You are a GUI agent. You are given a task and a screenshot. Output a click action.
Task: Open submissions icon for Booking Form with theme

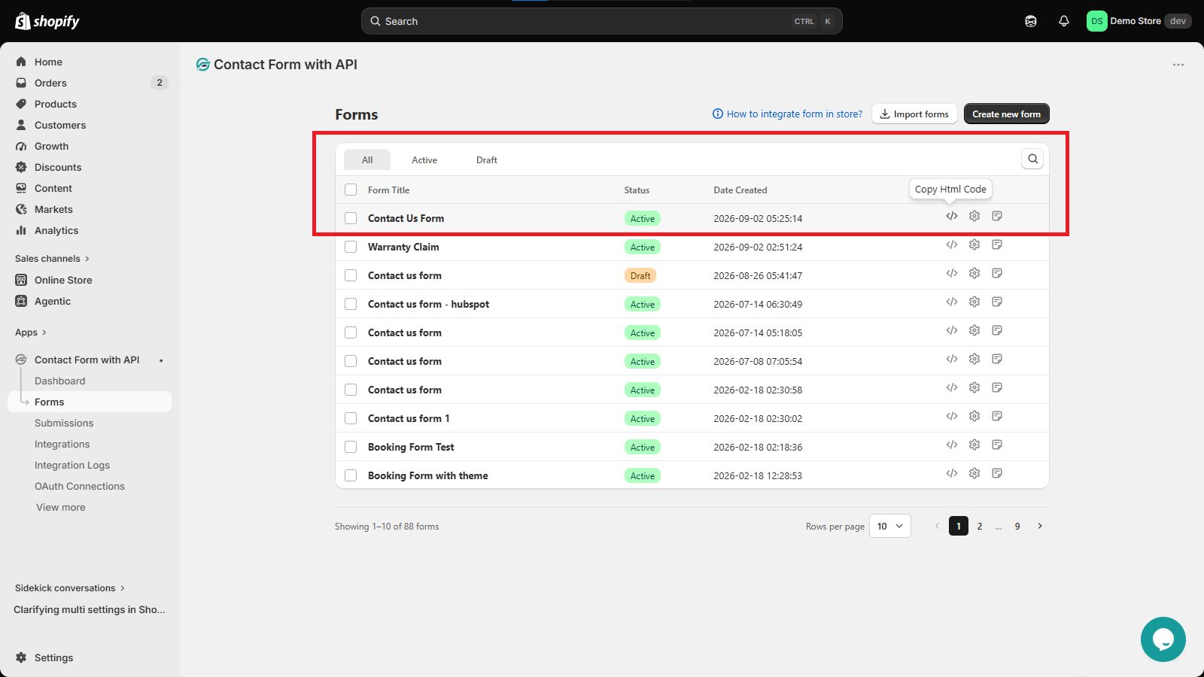pyautogui.click(x=997, y=473)
